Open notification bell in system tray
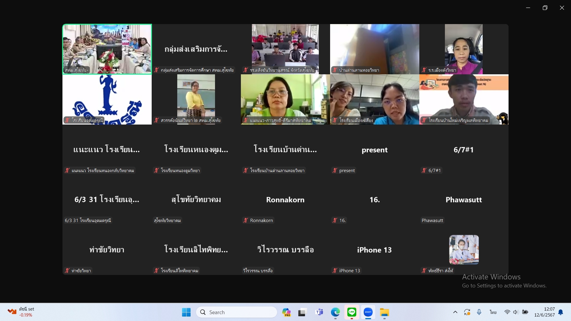Screen dimensions: 571x321 [x=561, y=312]
